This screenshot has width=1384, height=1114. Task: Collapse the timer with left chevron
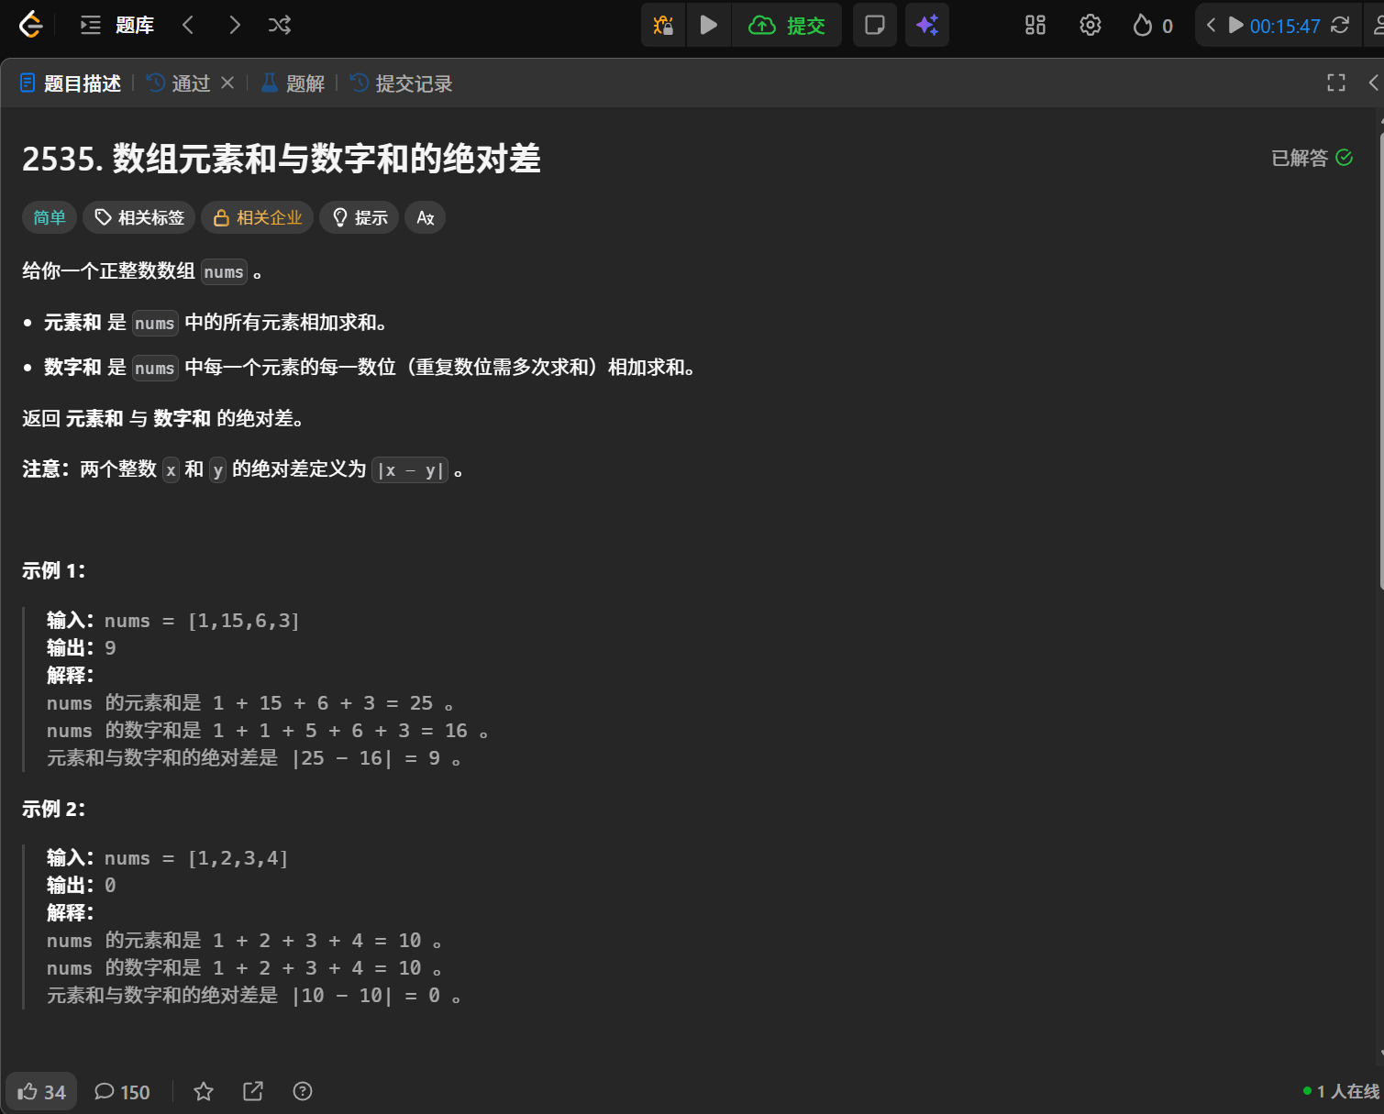pyautogui.click(x=1211, y=25)
